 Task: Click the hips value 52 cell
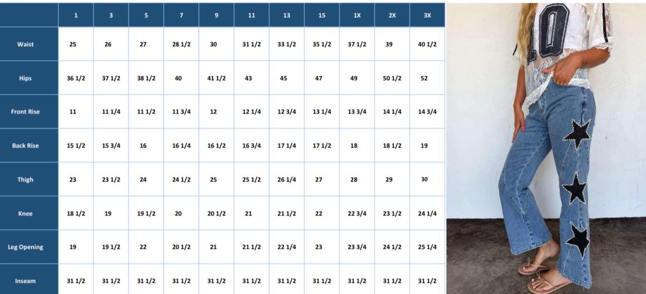click(x=427, y=78)
